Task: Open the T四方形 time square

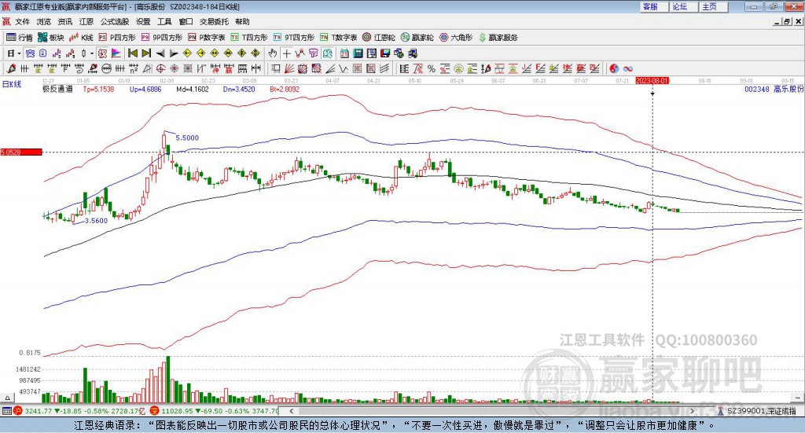Action: point(249,38)
